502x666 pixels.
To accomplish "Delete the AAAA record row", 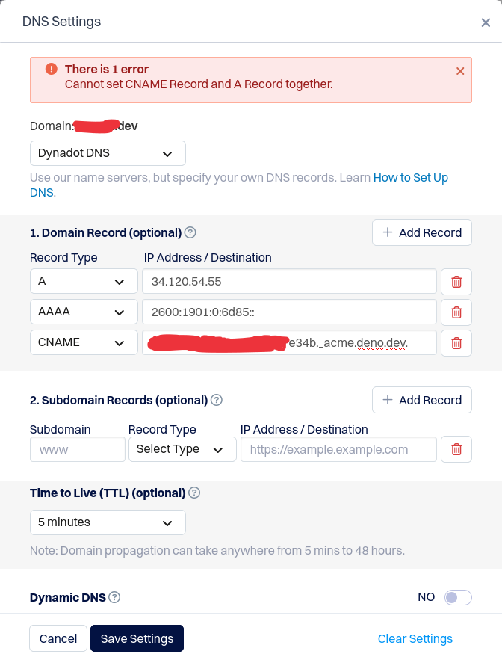I will (x=456, y=312).
